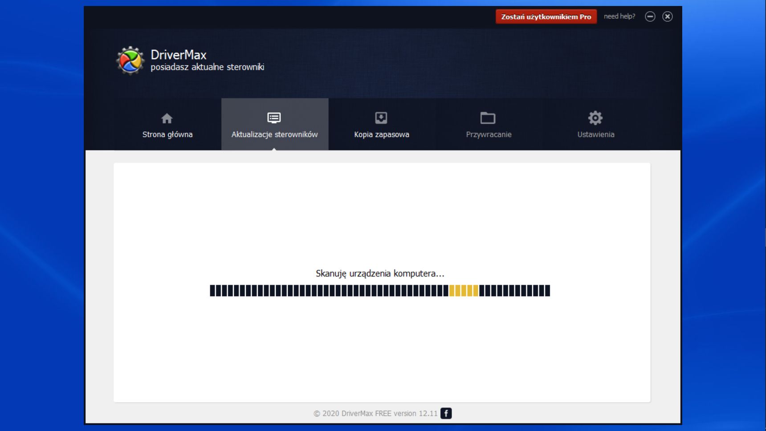
Task: Select the Aktualizacje sterowników tab
Action: click(x=275, y=124)
